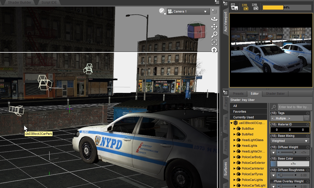Expand the BulbRed surface node

[234, 135]
